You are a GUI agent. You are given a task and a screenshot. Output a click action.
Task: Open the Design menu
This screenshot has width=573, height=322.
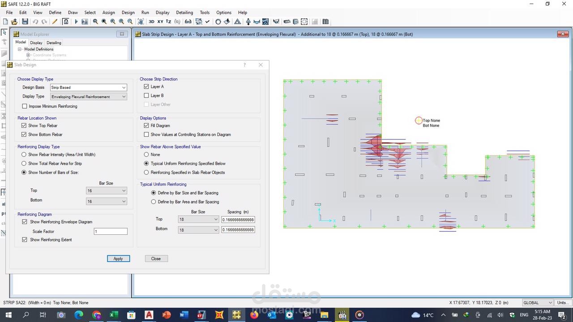pyautogui.click(x=128, y=13)
